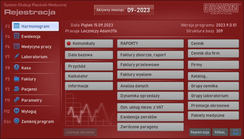The height and width of the screenshot is (139, 244).
Task: Click the Faktury folder icon
Action: point(16,79)
